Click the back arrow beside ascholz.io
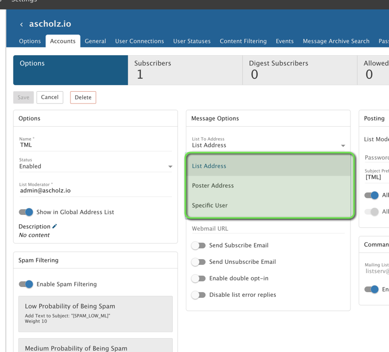The width and height of the screenshot is (389, 352). pos(22,24)
